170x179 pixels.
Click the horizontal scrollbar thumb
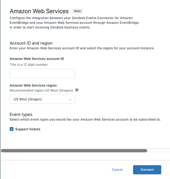74,151
